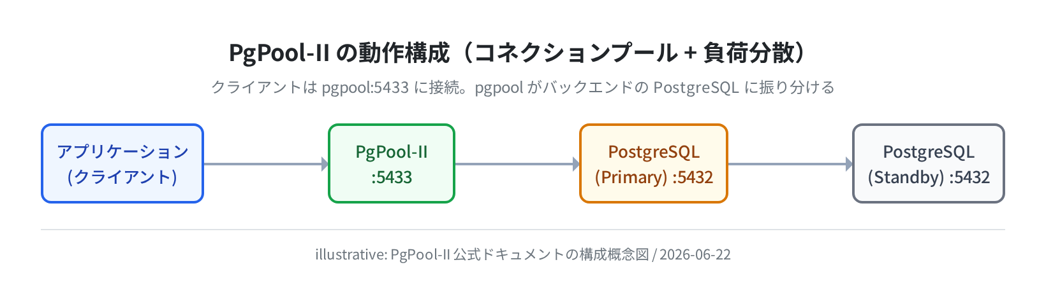
Task: Select the green PgPool-II :5433 node
Action: click(392, 163)
